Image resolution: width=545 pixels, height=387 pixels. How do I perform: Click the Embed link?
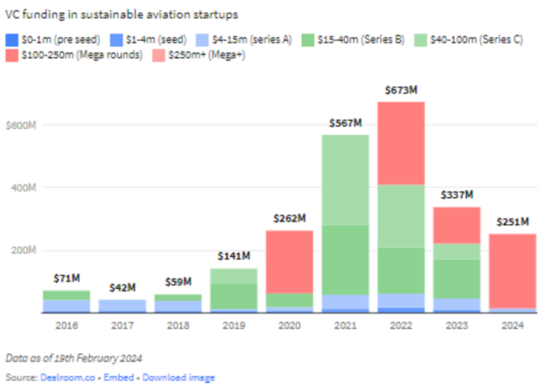[118, 377]
